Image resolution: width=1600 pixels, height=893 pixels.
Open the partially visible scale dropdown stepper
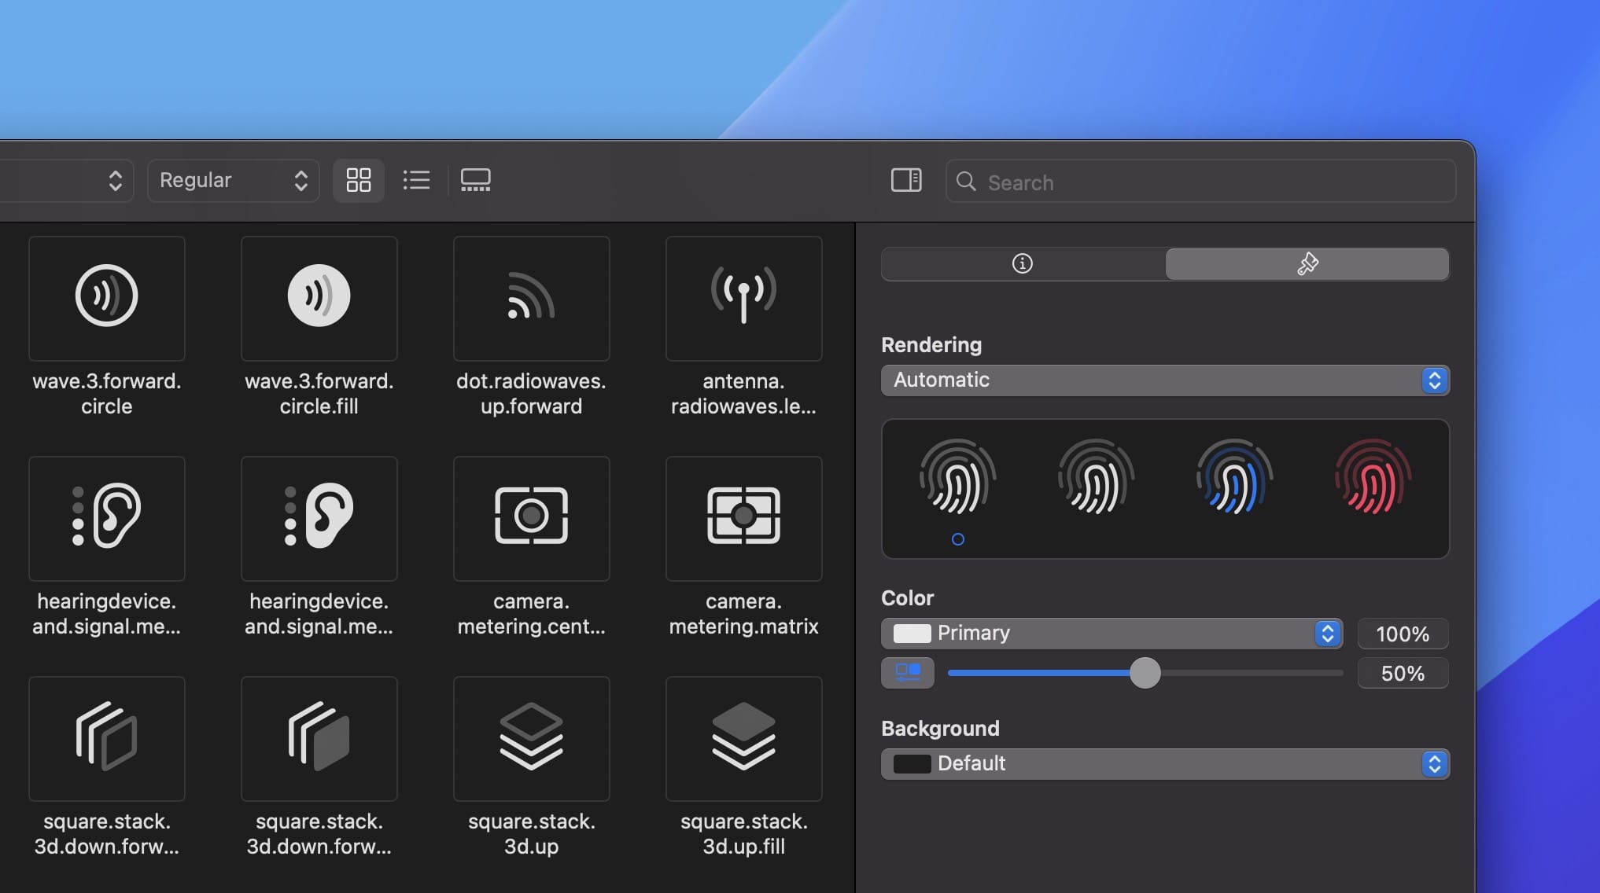coord(115,181)
